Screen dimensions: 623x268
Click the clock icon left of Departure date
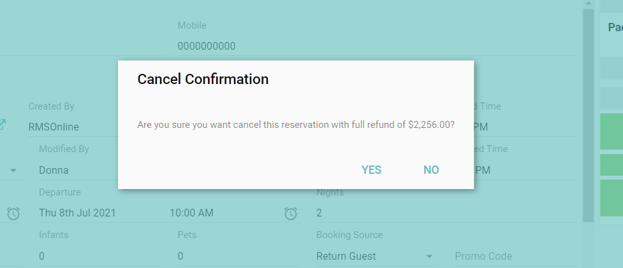(13, 213)
